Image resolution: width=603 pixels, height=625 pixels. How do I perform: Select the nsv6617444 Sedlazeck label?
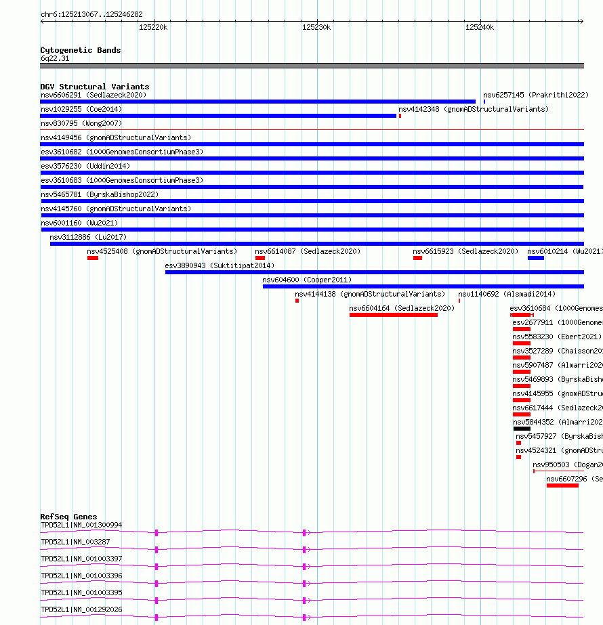558,408
